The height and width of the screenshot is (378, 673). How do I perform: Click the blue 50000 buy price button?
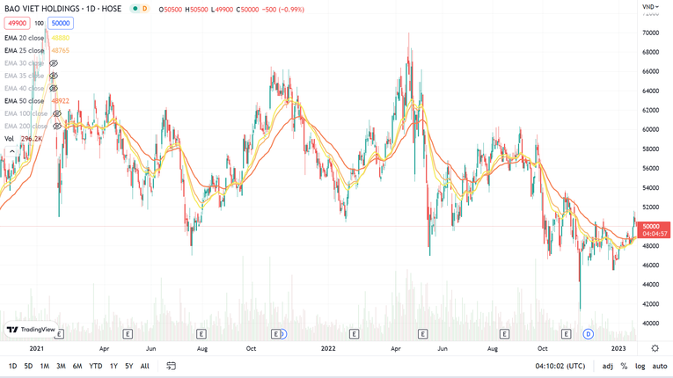pyautogui.click(x=61, y=24)
